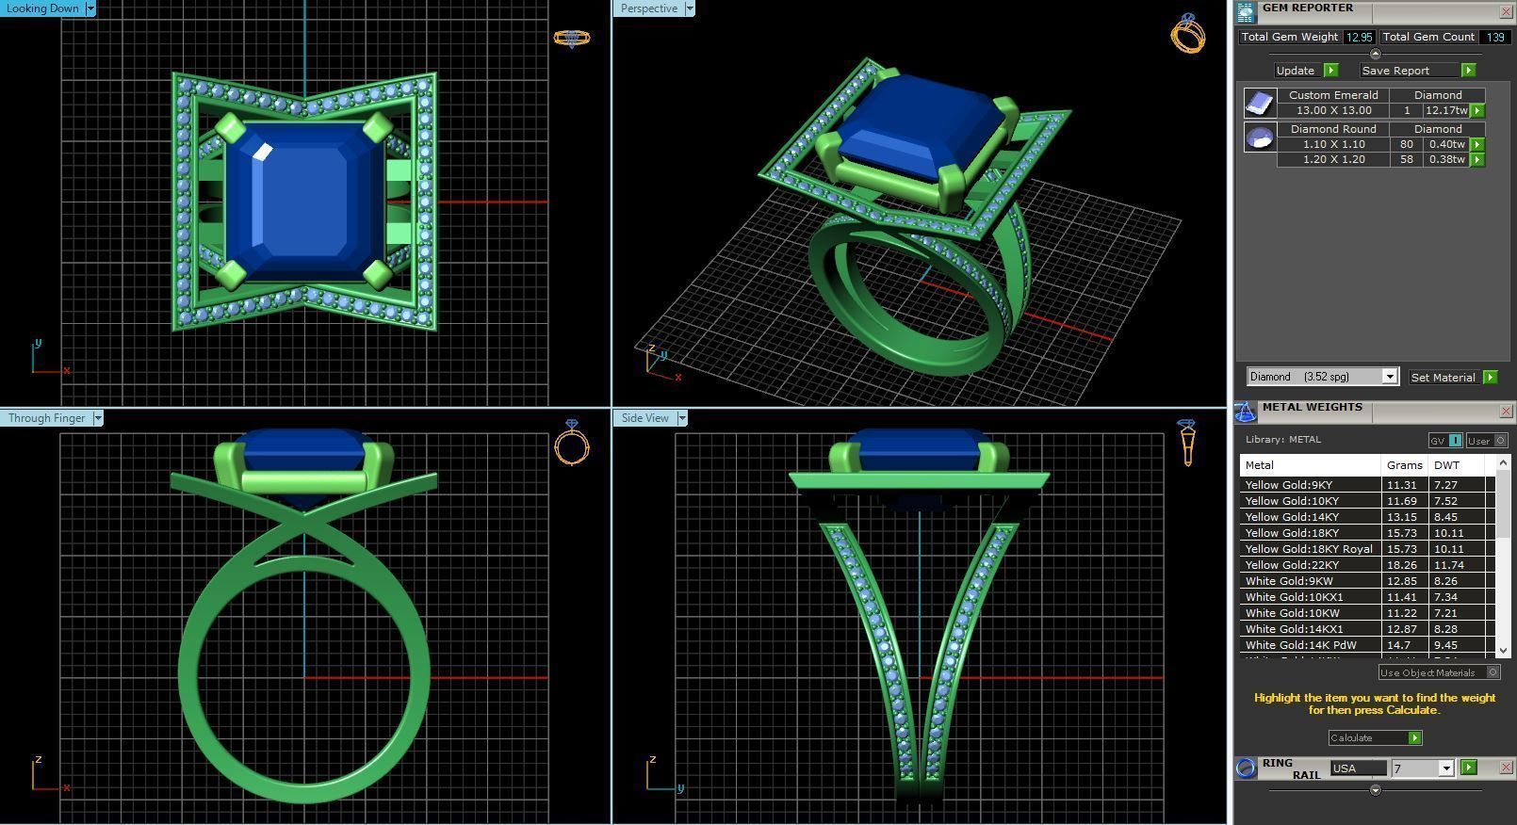This screenshot has width=1517, height=825.
Task: Select the Through Finger viewport title
Action: pos(47,418)
